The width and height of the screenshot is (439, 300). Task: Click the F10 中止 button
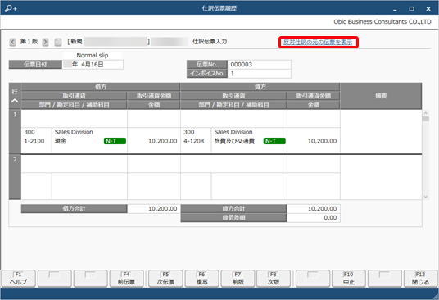coord(349,279)
